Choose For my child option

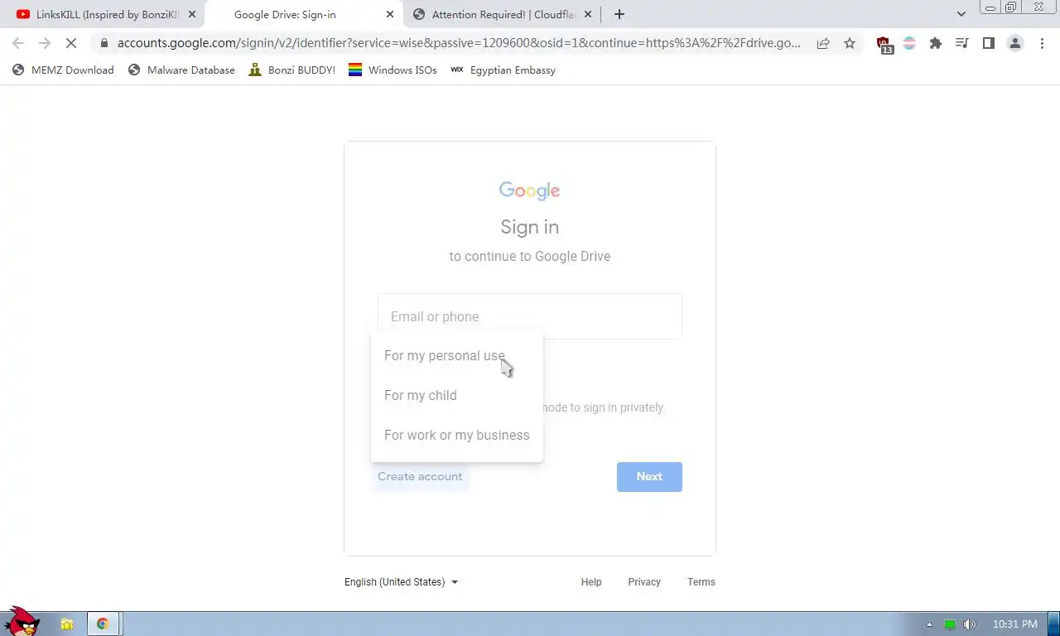457,395
